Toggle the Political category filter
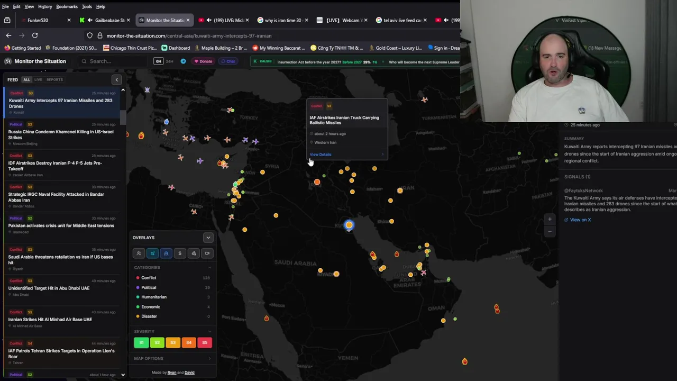 pos(173,287)
